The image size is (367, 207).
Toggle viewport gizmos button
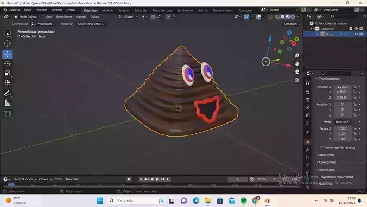point(246,17)
